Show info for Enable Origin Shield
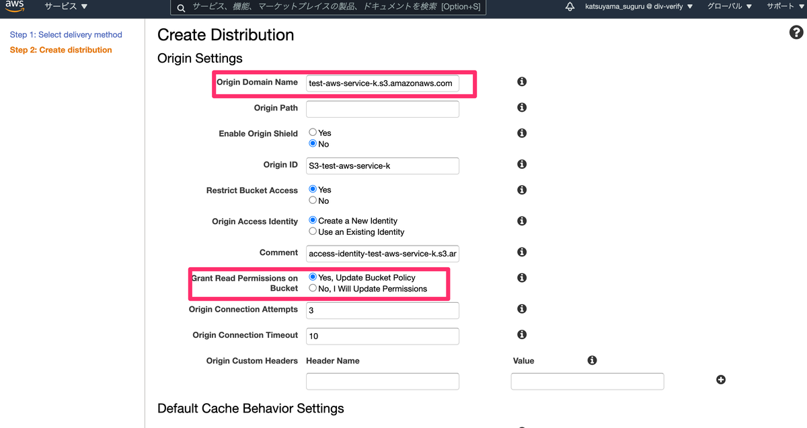The width and height of the screenshot is (807, 428). (x=521, y=133)
